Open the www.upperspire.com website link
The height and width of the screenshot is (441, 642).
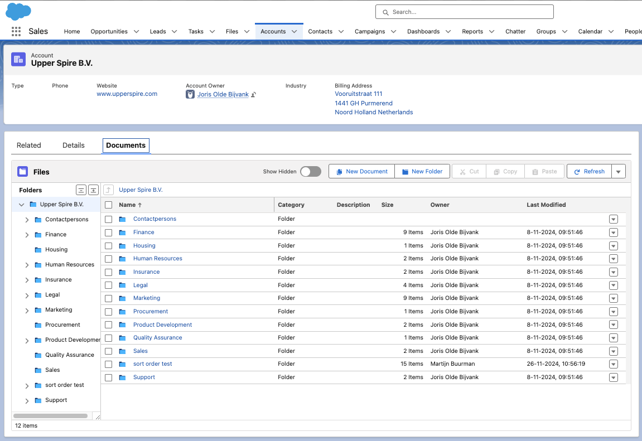pyautogui.click(x=127, y=94)
